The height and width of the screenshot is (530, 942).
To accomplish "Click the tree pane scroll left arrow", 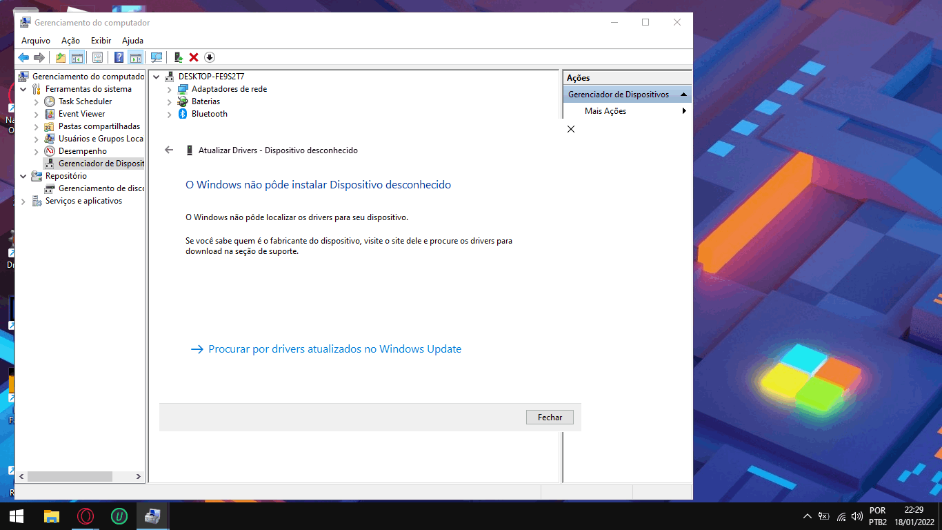I will coord(21,476).
